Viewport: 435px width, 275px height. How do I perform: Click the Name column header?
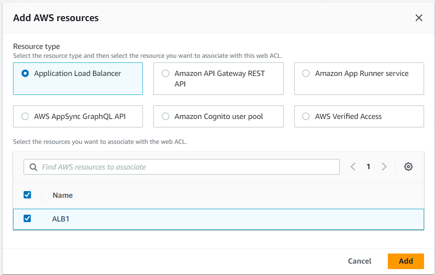63,195
